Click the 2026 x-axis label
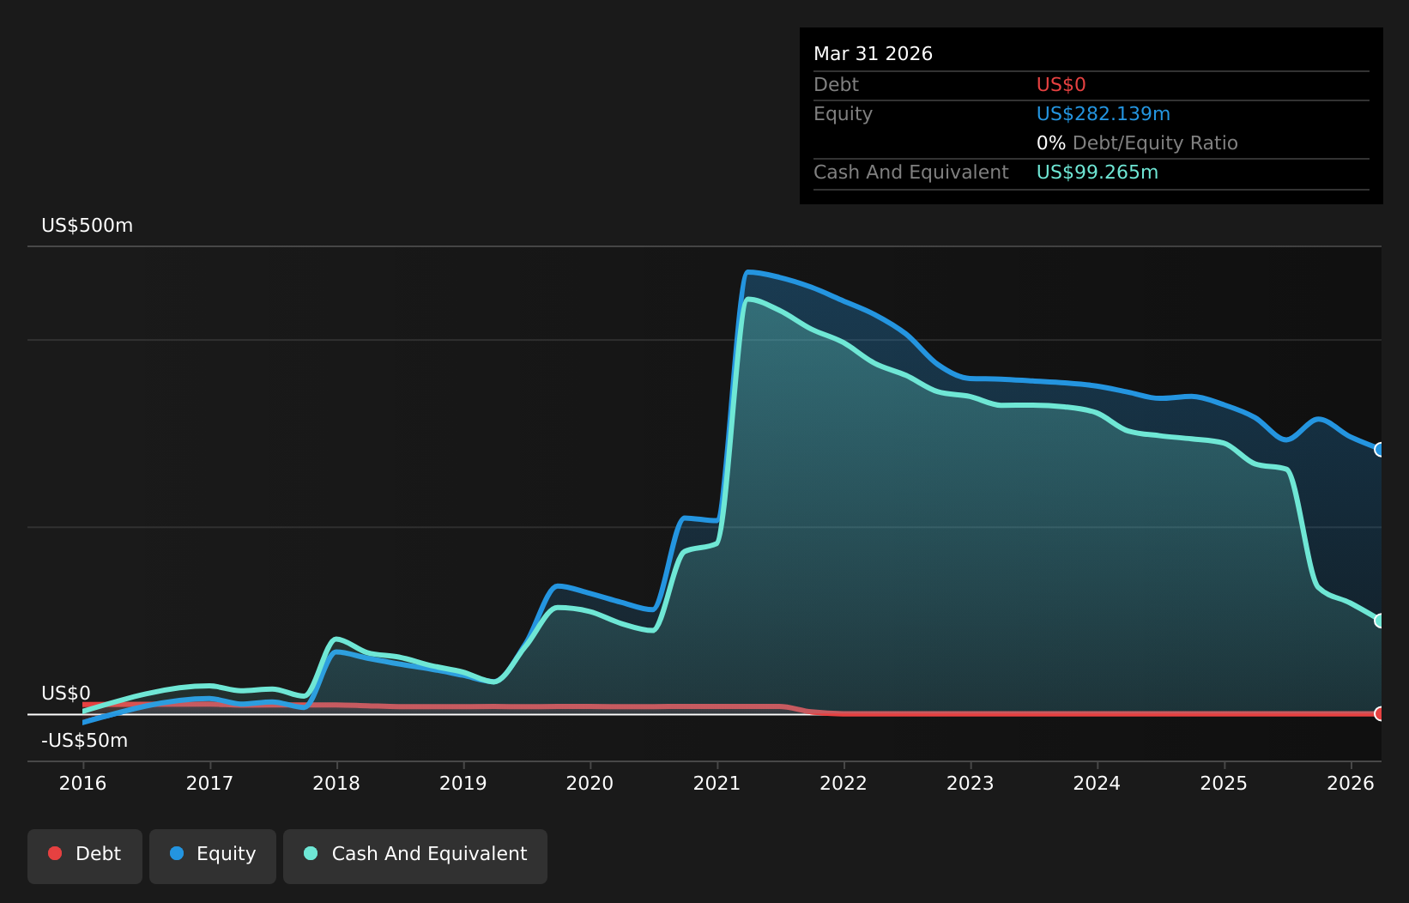 pos(1351,783)
